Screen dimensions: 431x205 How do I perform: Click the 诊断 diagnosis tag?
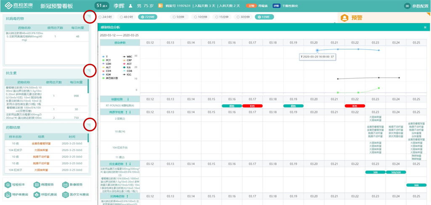point(276,6)
